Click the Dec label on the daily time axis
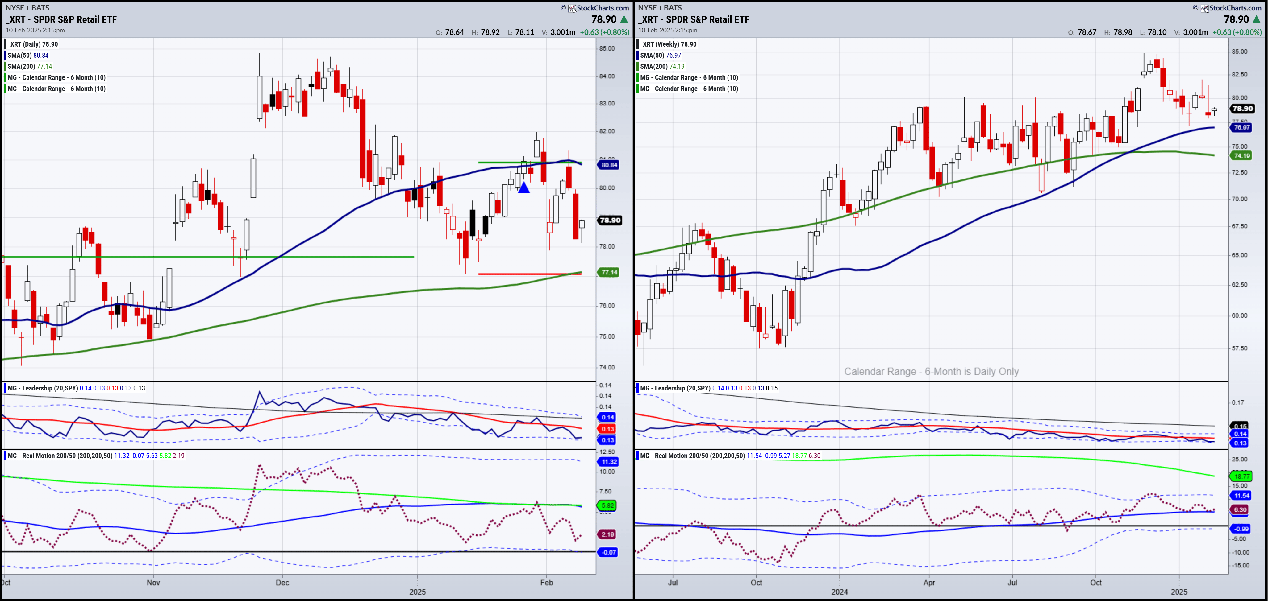This screenshot has height=602, width=1268. coord(282,583)
